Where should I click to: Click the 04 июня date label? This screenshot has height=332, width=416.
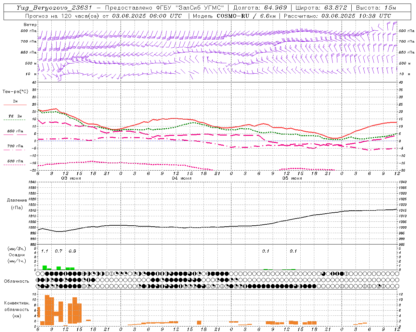[x=182, y=178]
